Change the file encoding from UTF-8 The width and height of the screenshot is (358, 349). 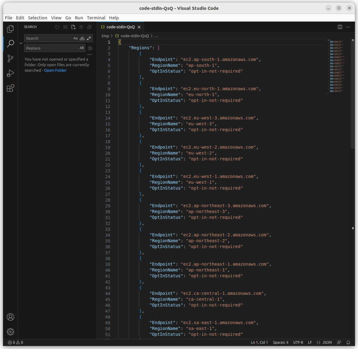pyautogui.click(x=298, y=342)
